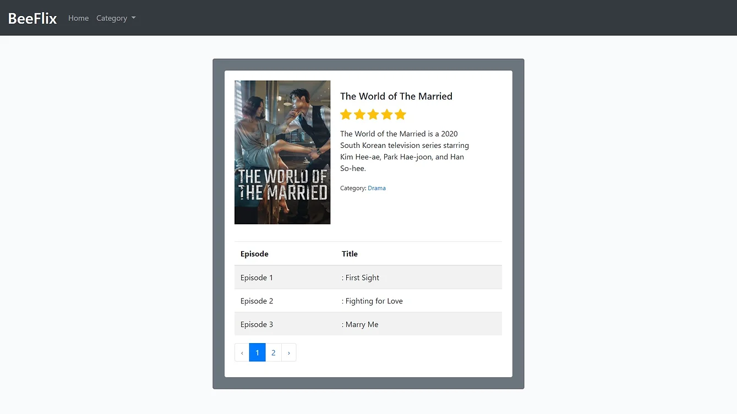Click the fifth rating star
The width and height of the screenshot is (737, 414).
[400, 114]
